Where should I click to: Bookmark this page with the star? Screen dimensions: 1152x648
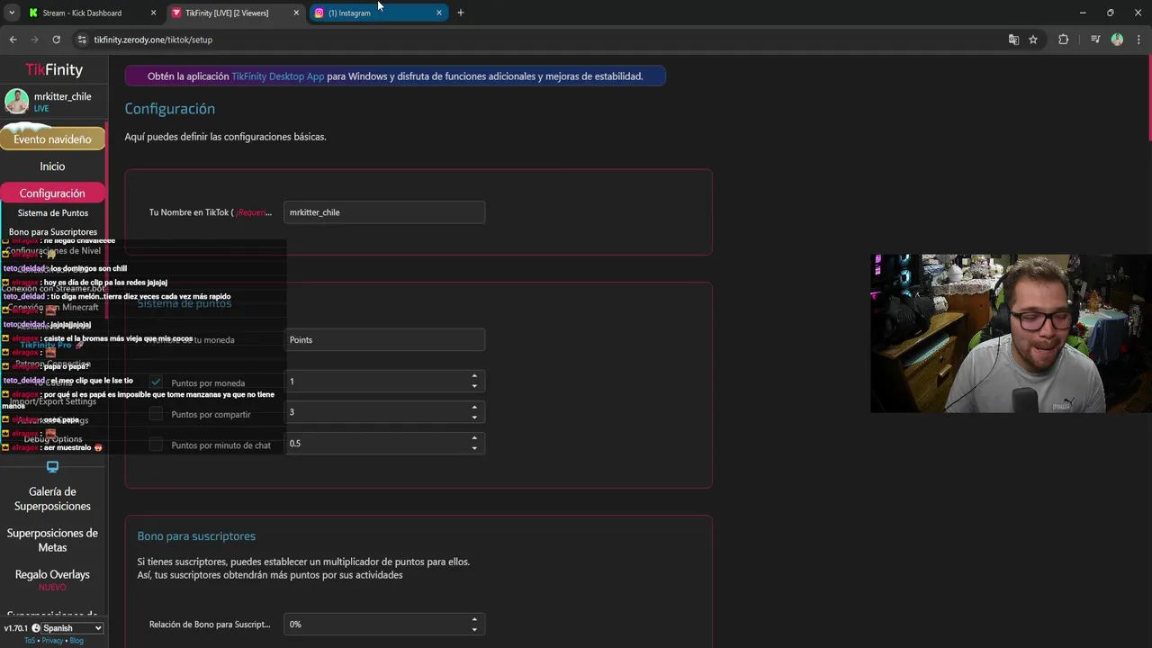1033,40
